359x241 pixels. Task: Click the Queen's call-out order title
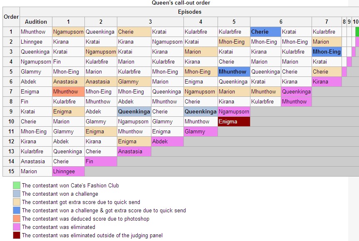181,3
